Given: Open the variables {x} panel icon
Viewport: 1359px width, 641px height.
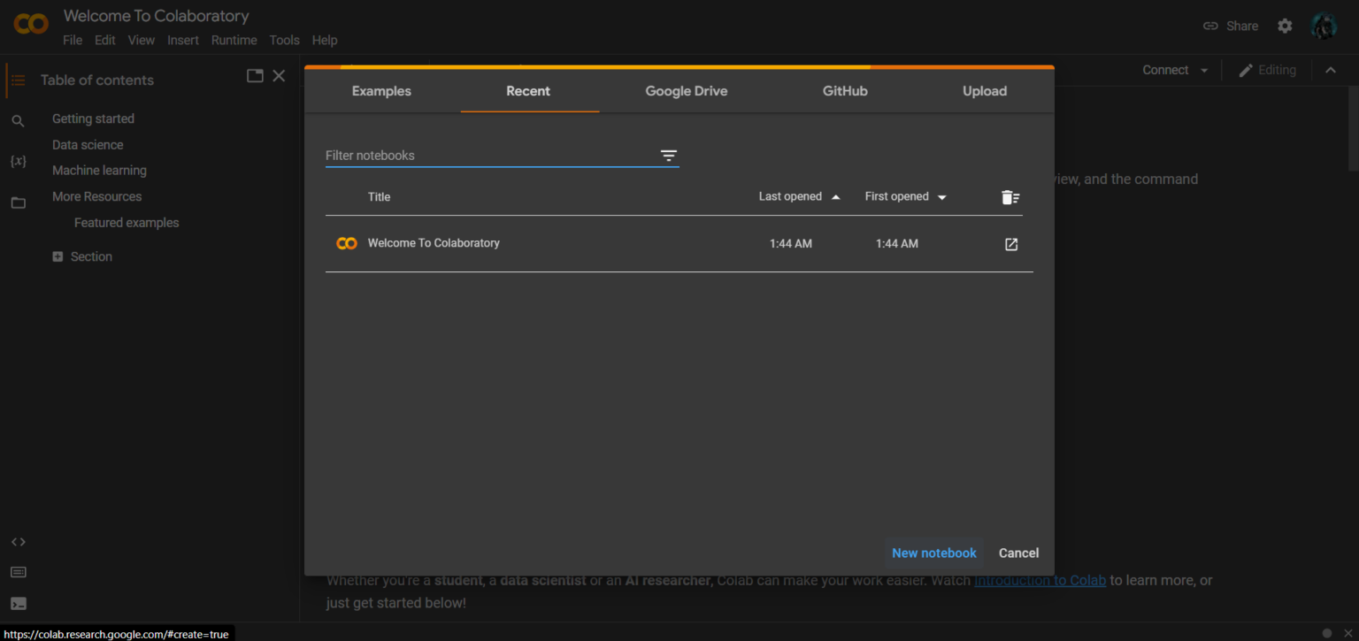Looking at the screenshot, I should click(18, 161).
